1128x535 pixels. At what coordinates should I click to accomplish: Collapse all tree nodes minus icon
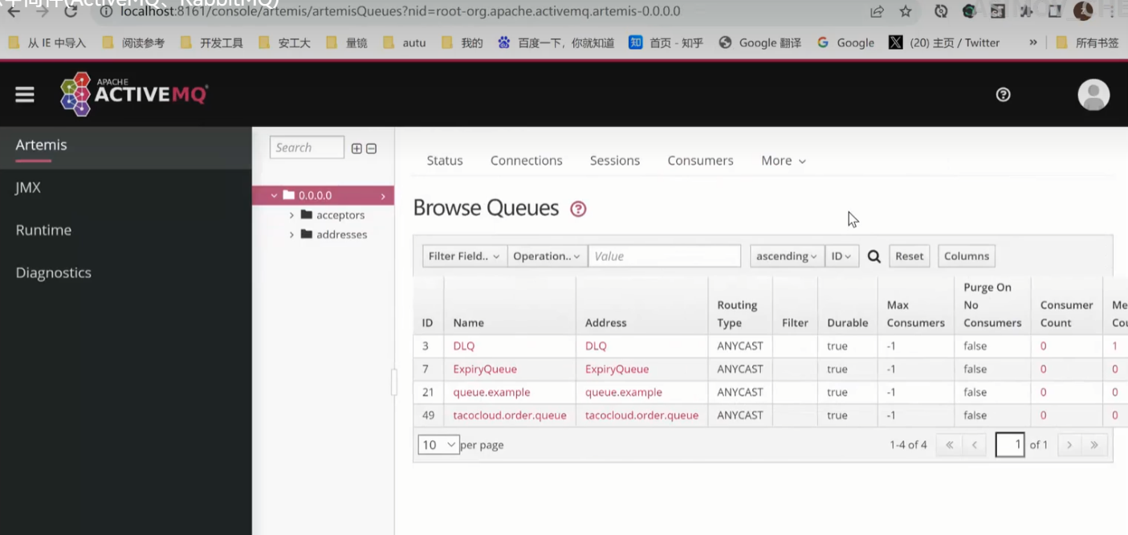[x=371, y=149]
